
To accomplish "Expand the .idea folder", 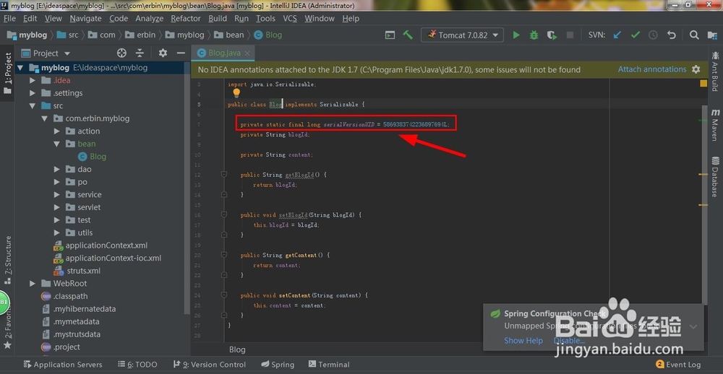I will coord(33,80).
